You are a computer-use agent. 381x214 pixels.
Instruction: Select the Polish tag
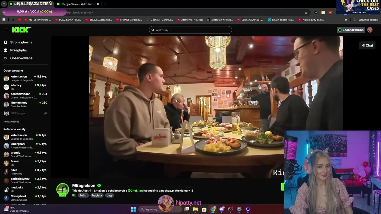pos(83,196)
